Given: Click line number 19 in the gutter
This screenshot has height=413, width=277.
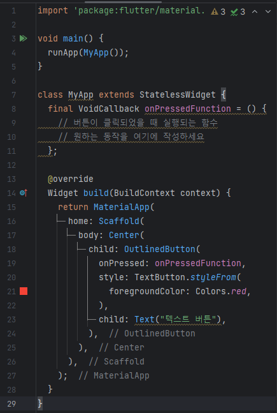Looking at the screenshot, I should [11, 263].
